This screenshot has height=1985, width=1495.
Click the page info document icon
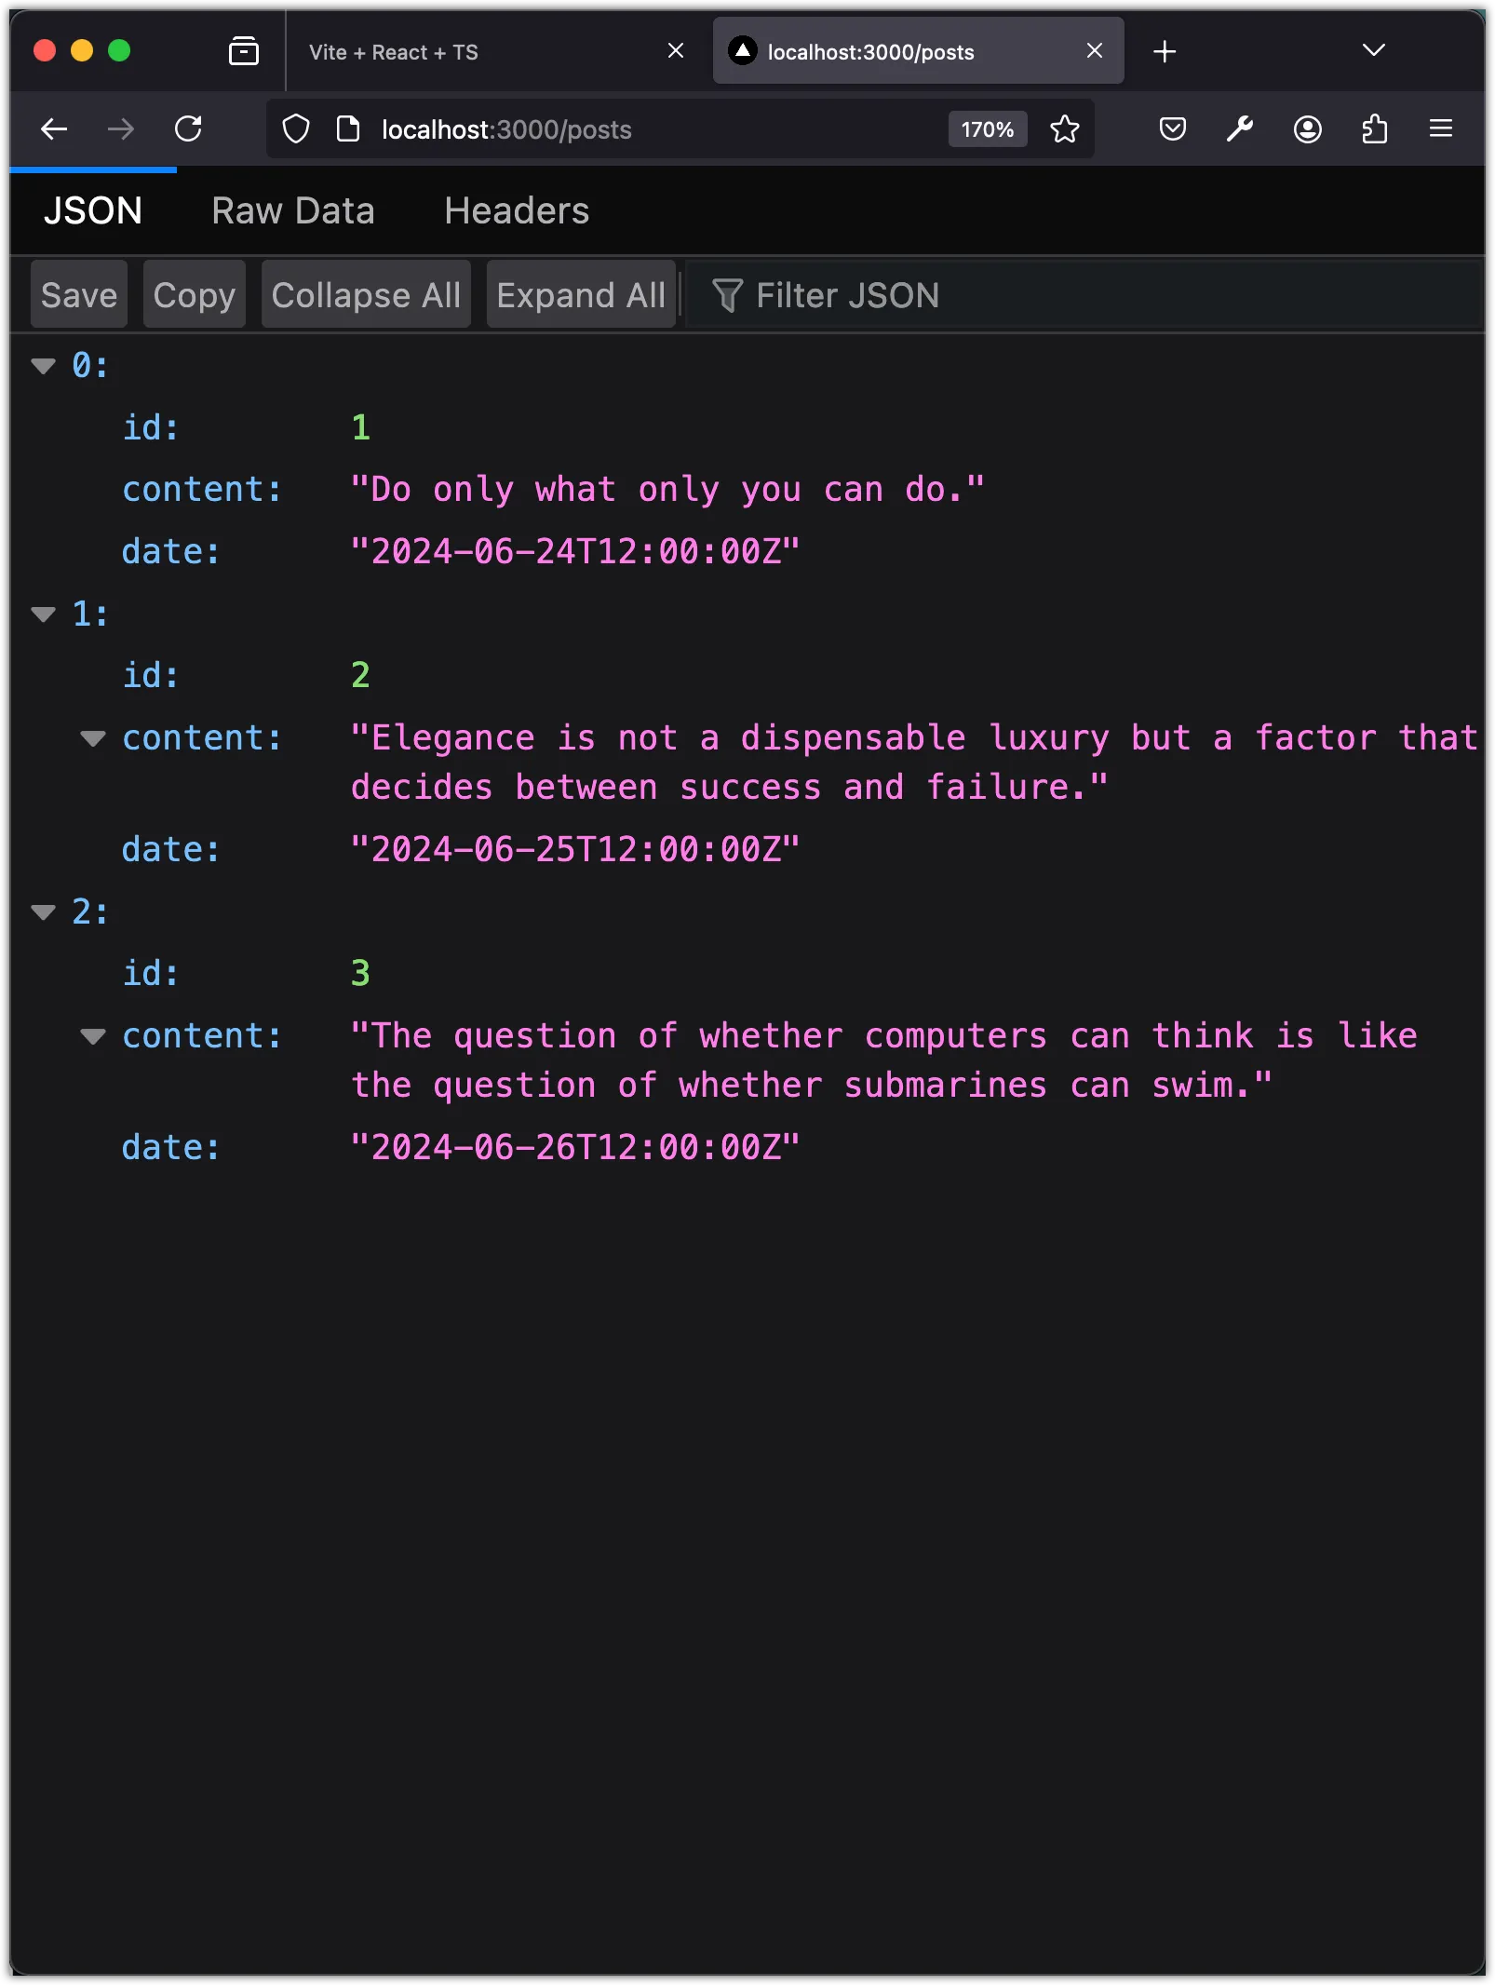(348, 129)
